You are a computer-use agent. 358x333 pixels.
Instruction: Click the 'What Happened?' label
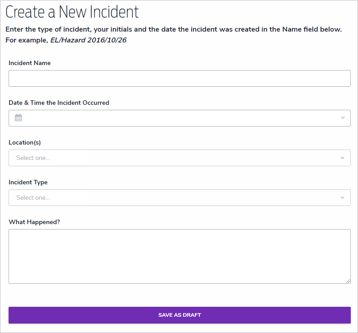34,222
